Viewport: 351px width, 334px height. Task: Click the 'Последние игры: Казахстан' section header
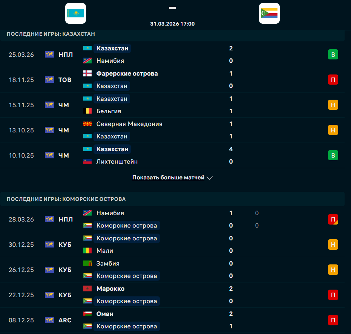pos(51,34)
